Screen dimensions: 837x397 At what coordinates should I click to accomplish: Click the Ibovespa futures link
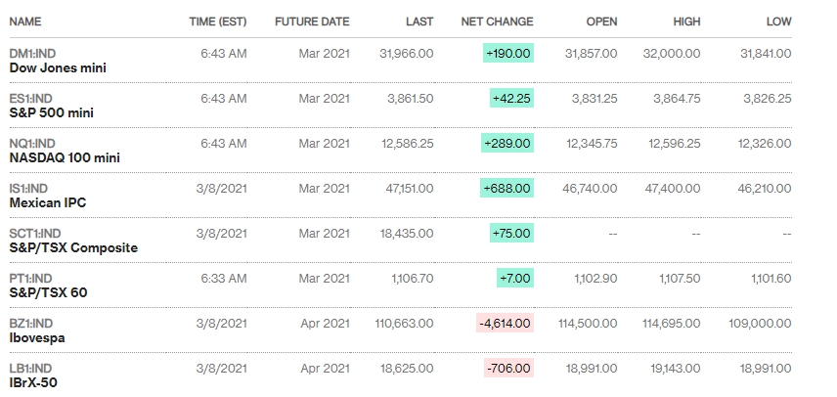coord(36,337)
